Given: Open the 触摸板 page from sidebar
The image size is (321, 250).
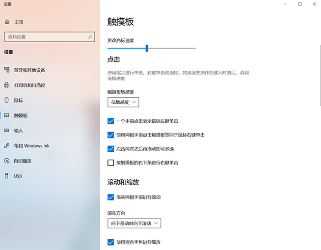Looking at the screenshot, I should point(21,115).
